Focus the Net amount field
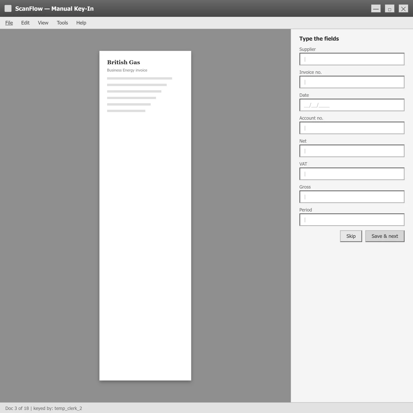This screenshot has height=413, width=413. pos(352,151)
